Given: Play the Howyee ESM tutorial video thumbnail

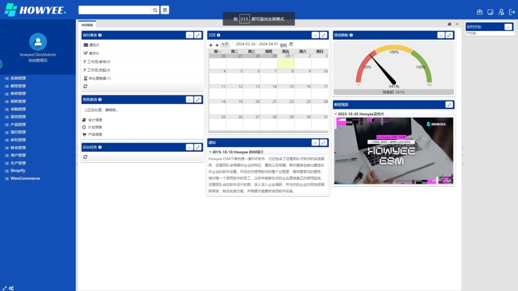Looking at the screenshot, I should pos(394,151).
